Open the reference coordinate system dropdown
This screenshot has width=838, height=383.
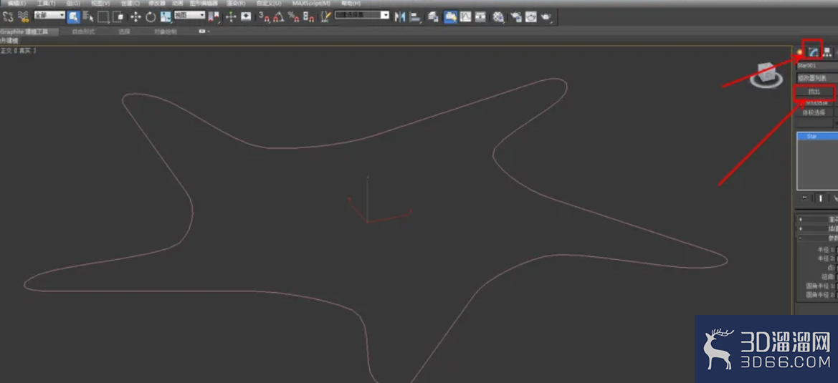pyautogui.click(x=190, y=15)
